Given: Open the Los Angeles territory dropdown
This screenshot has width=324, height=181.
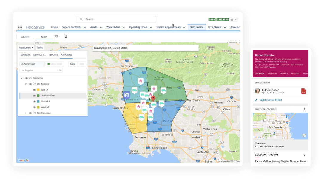Looking at the screenshot, I should click(x=41, y=70).
